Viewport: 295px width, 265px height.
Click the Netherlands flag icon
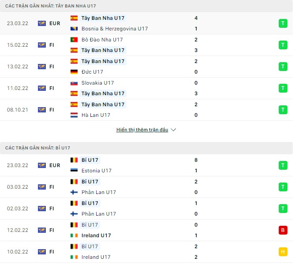(74, 115)
